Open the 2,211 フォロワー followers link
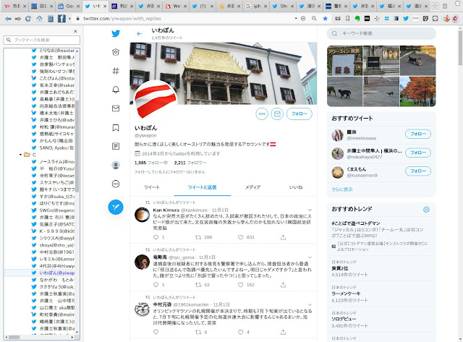The width and height of the screenshot is (463, 342). [190, 163]
